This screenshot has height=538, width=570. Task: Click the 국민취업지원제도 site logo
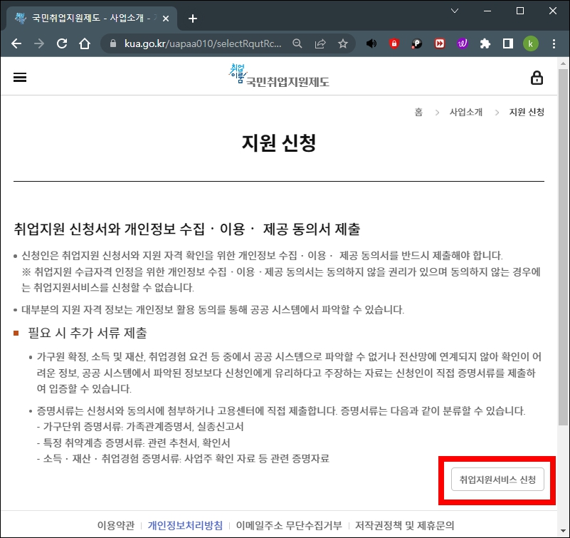point(279,76)
